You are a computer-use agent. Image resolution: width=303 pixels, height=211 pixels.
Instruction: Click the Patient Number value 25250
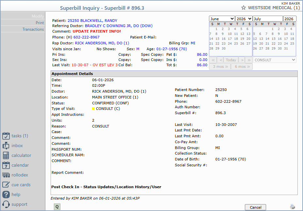221,90
